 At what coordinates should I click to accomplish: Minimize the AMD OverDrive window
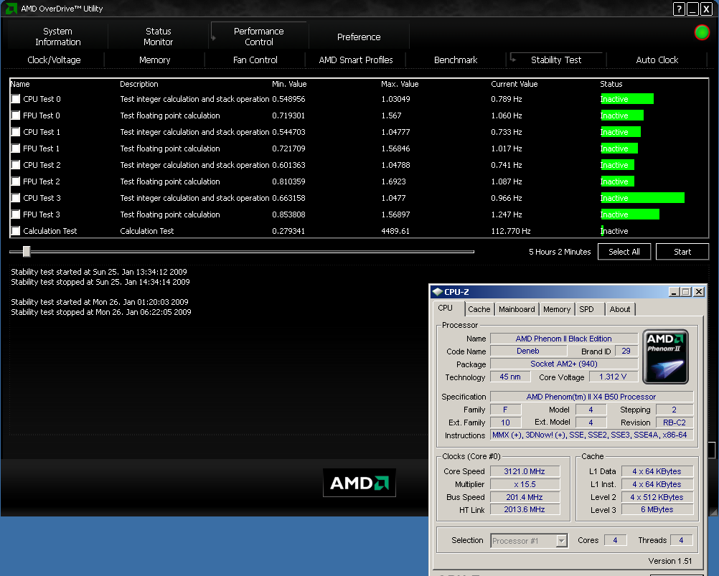692,9
